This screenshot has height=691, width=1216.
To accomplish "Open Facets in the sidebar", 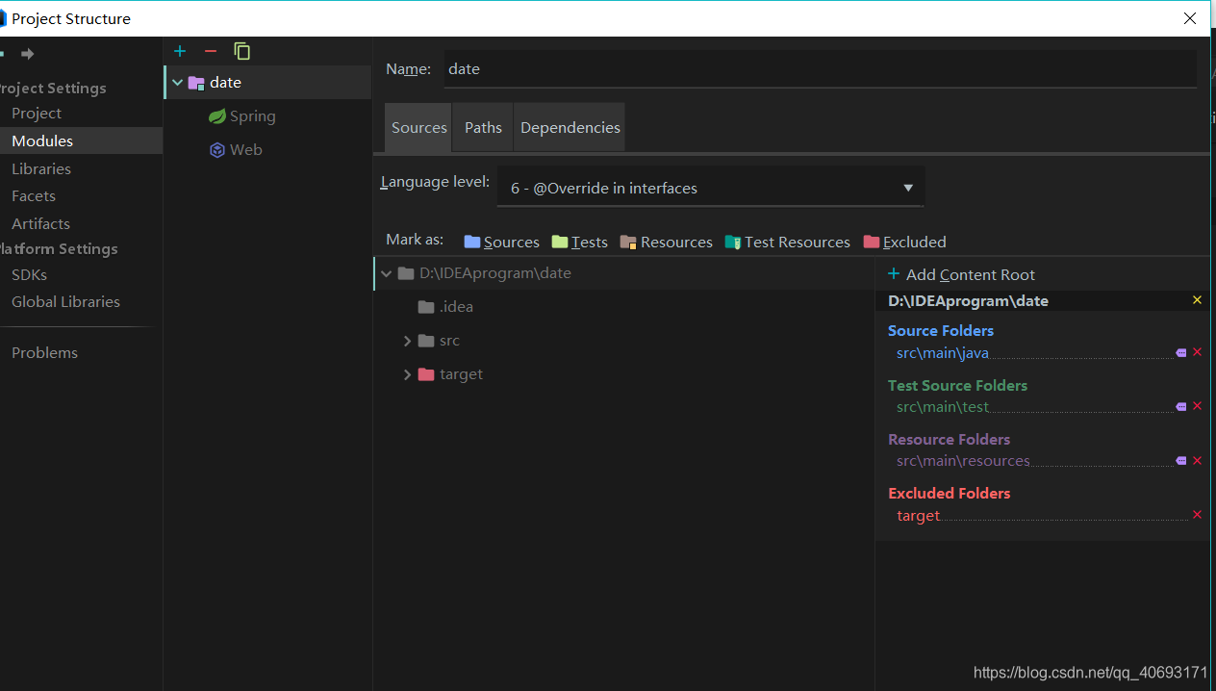I will point(34,195).
